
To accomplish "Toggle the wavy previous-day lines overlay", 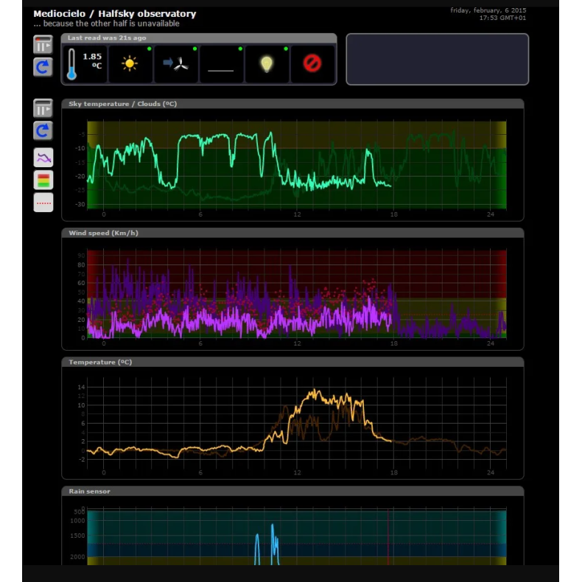I will tap(43, 157).
